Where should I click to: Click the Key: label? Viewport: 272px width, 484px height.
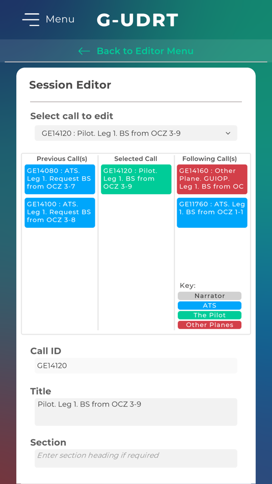pyautogui.click(x=188, y=285)
